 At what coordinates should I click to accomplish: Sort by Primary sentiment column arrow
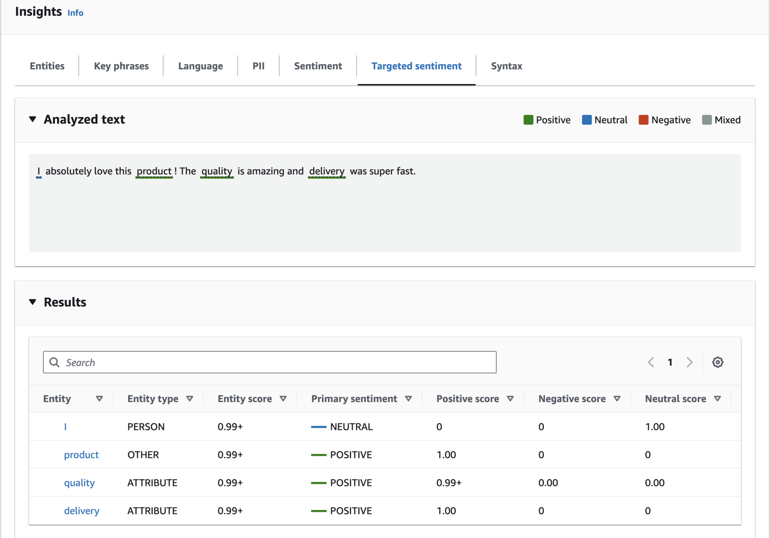pyautogui.click(x=408, y=399)
